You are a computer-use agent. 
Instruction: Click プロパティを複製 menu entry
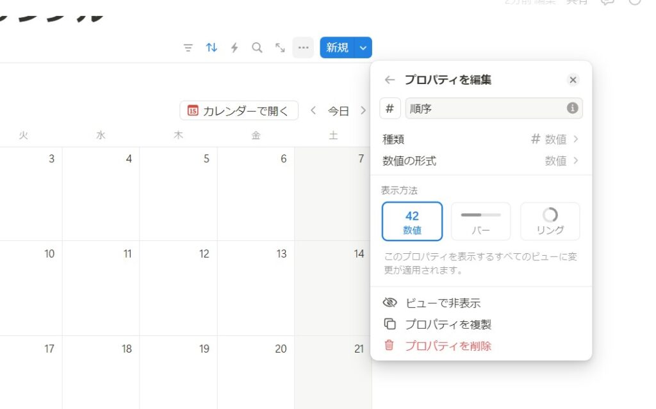pyautogui.click(x=448, y=324)
